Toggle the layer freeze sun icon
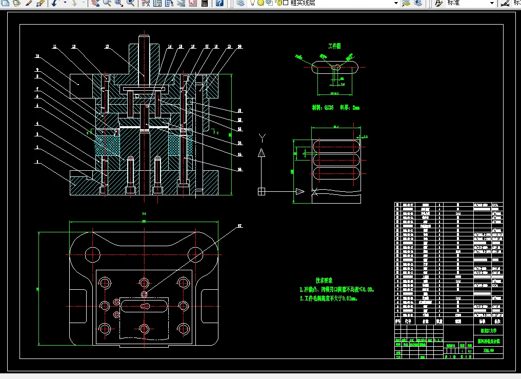 pyautogui.click(x=260, y=3)
